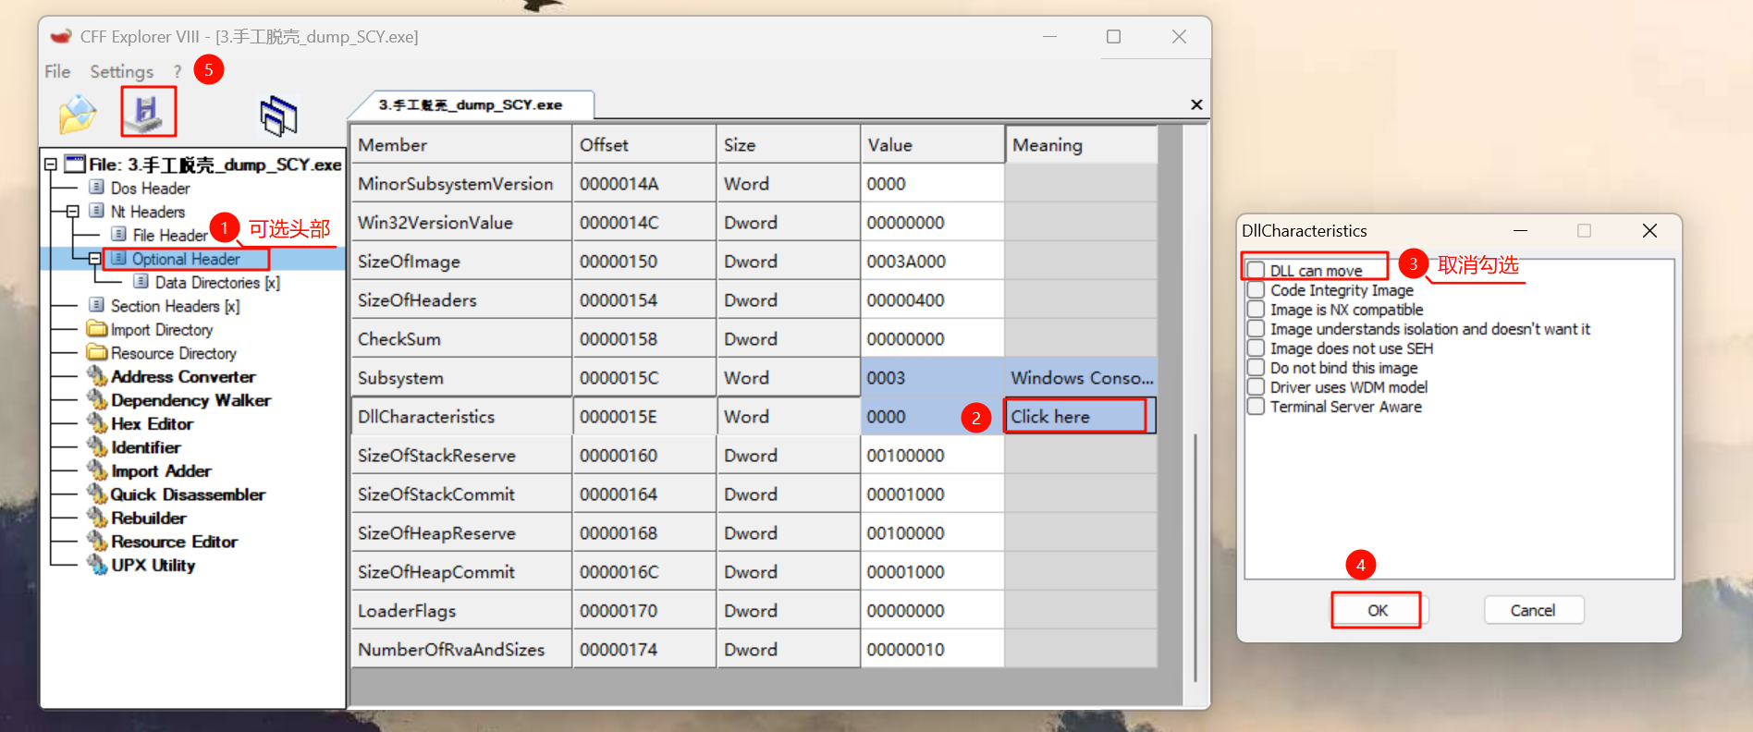Viewport: 1753px width, 732px height.
Task: Open the Import Directory folder
Action: (161, 330)
